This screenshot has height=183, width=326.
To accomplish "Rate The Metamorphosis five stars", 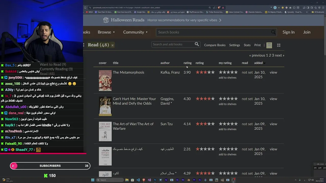I will click(x=236, y=72).
